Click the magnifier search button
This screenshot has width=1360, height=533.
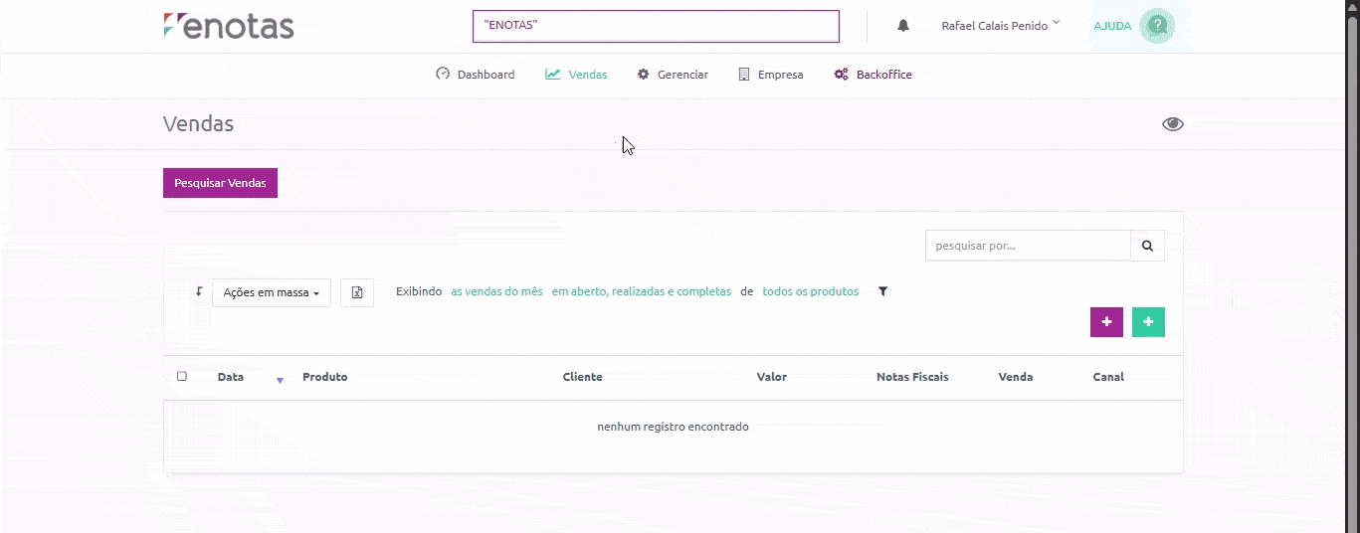[1147, 246]
